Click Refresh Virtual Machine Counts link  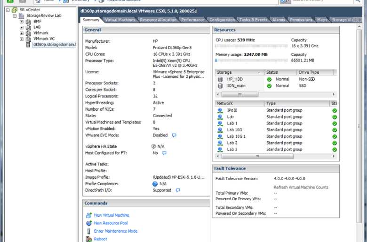pyautogui.click(x=301, y=188)
